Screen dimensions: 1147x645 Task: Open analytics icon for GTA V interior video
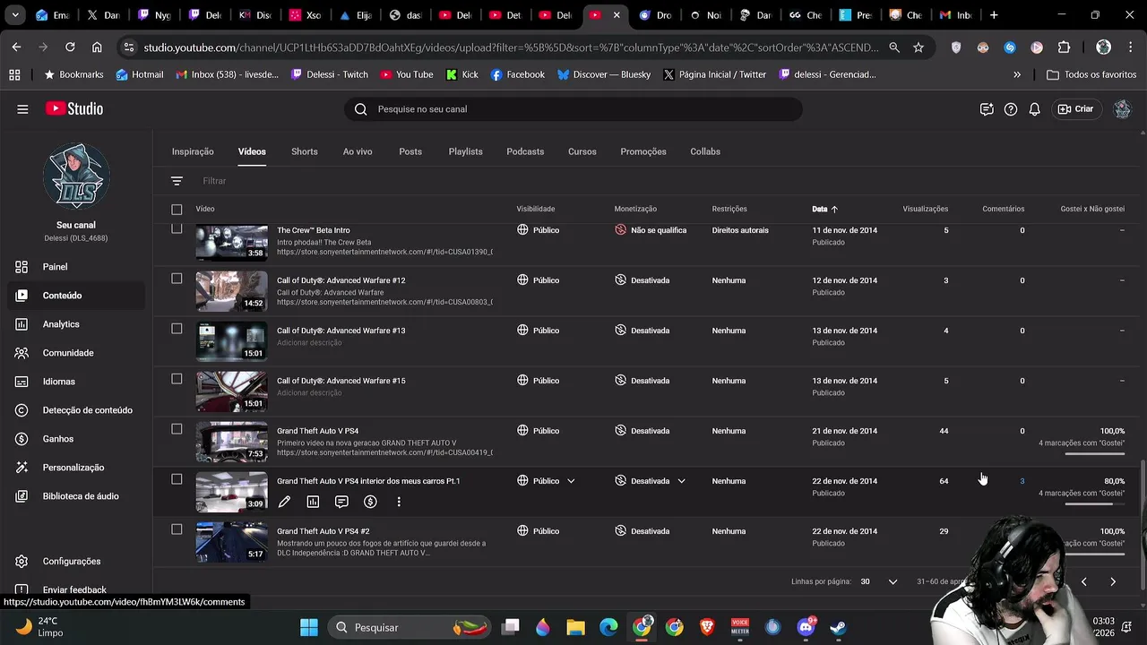pyautogui.click(x=313, y=502)
